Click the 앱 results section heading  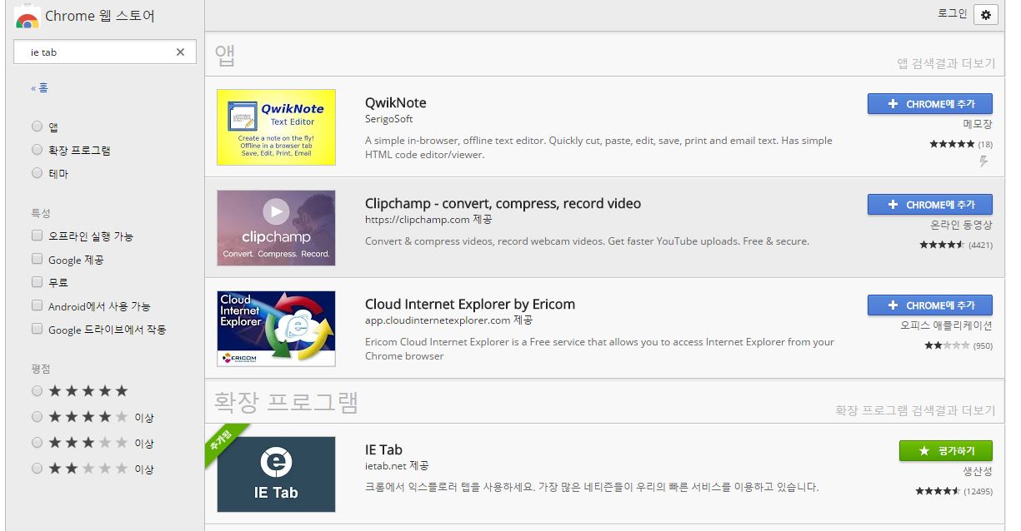[226, 55]
